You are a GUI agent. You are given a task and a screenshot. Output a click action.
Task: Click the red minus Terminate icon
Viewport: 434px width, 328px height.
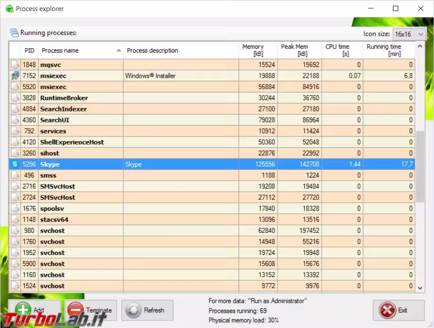[x=76, y=310]
